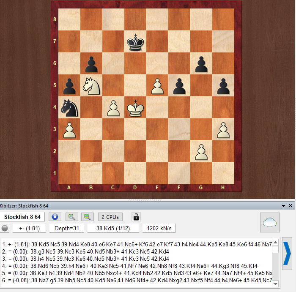
Task: Select the white knight on b5
Action: pyautogui.click(x=91, y=85)
